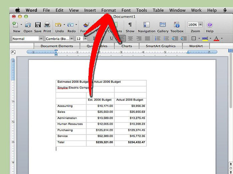The height and width of the screenshot is (174, 233).
Task: Expand the Cambria font dropdown
Action: 72,39
